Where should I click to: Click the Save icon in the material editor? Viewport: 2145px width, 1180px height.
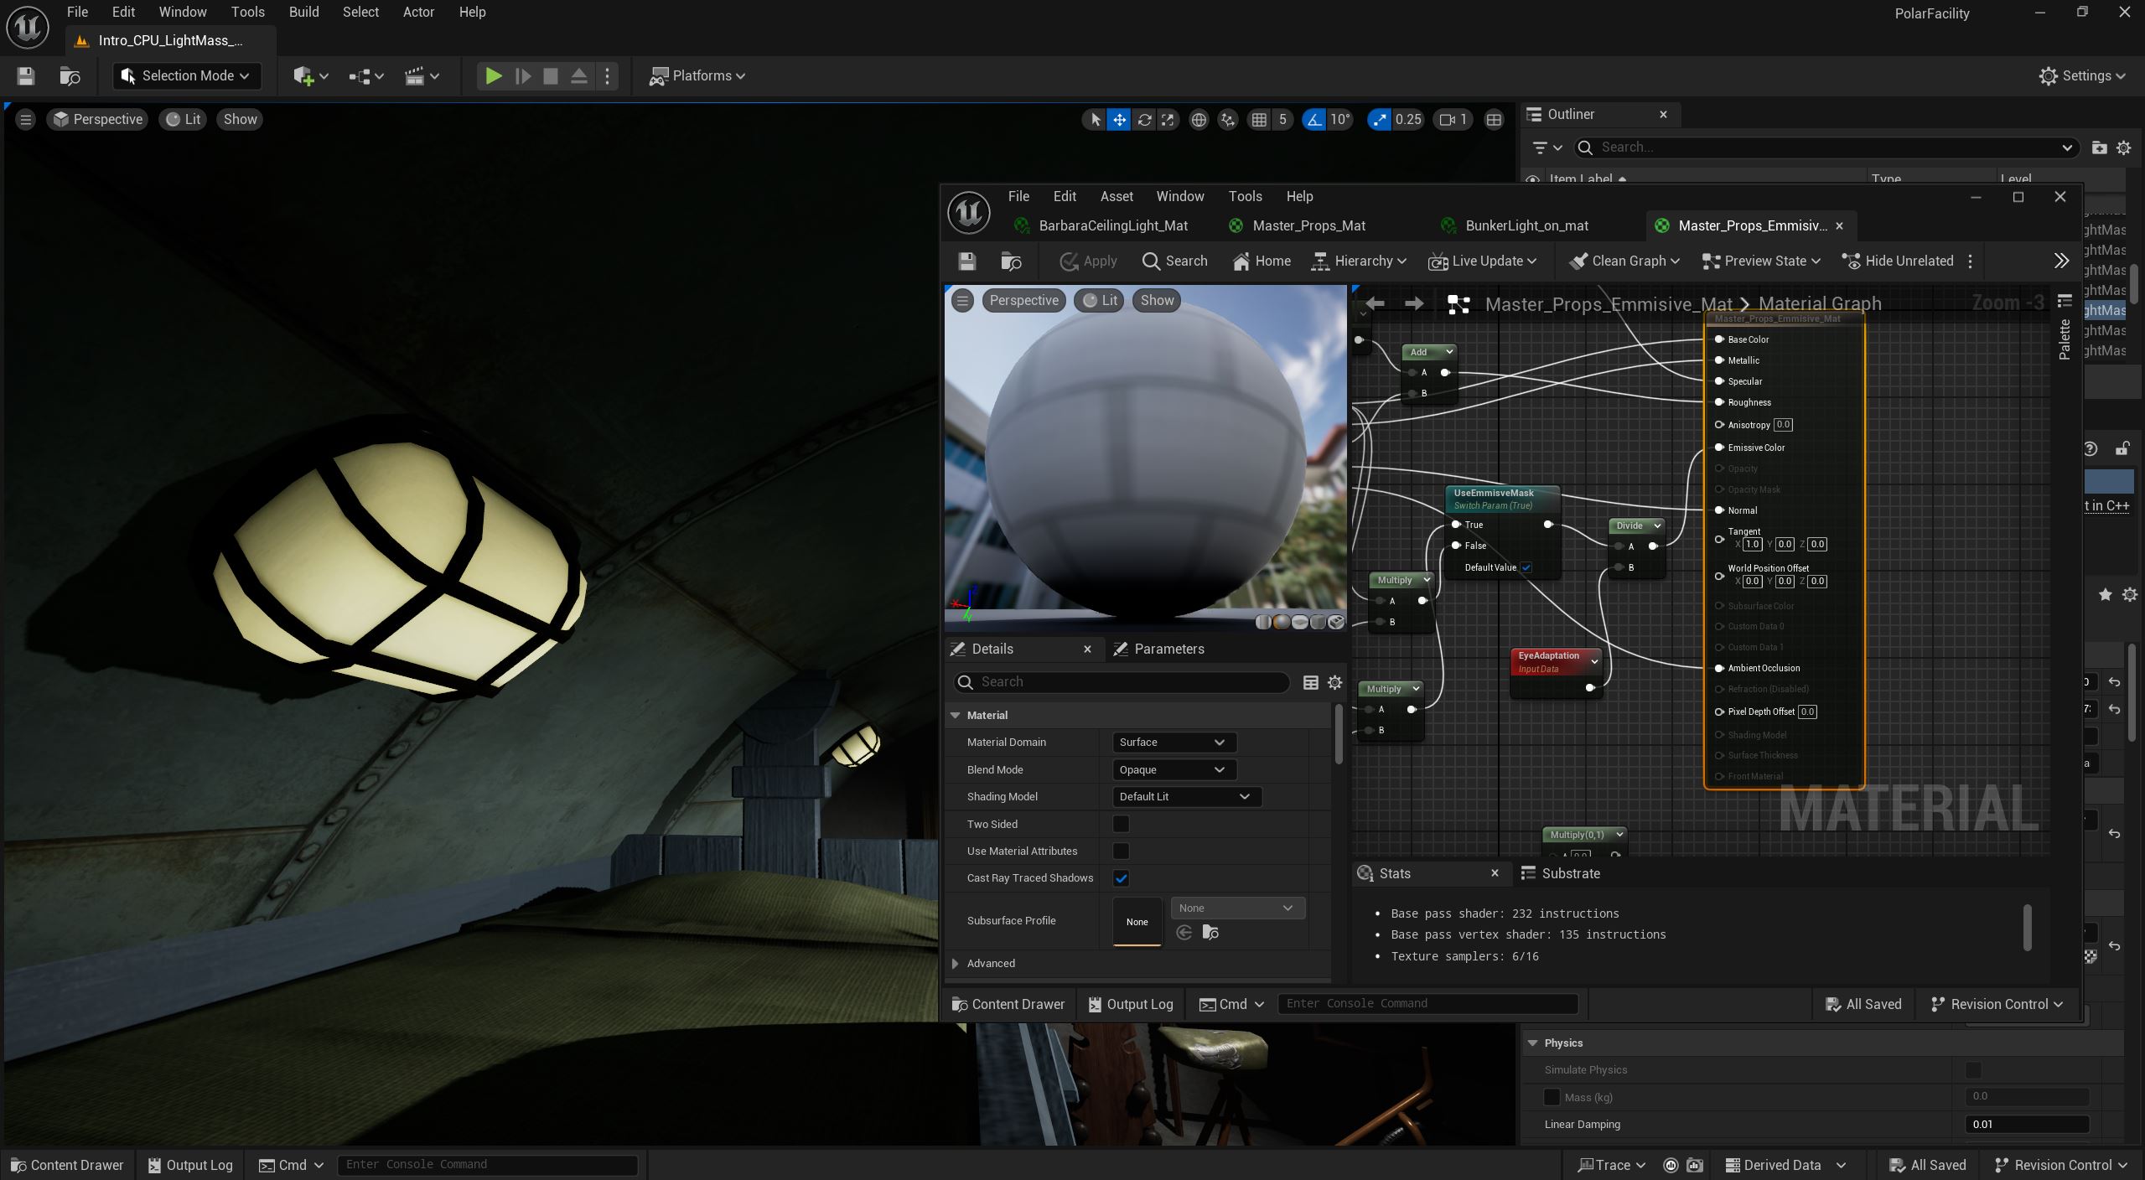click(966, 261)
